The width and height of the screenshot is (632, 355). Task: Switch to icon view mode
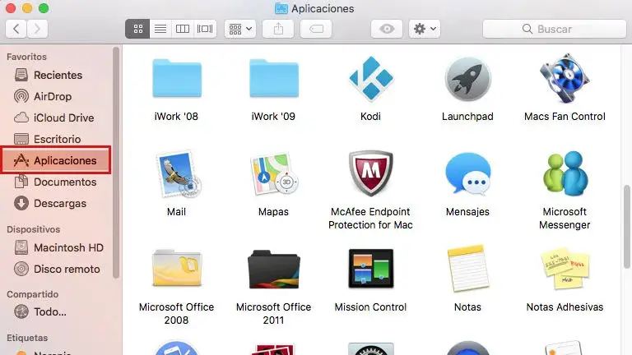(138, 29)
